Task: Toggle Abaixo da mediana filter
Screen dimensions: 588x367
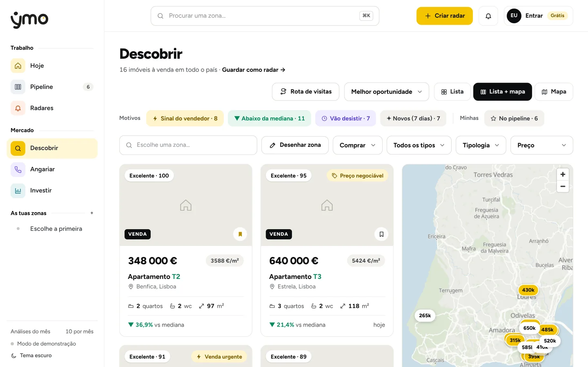Action: 269,118
